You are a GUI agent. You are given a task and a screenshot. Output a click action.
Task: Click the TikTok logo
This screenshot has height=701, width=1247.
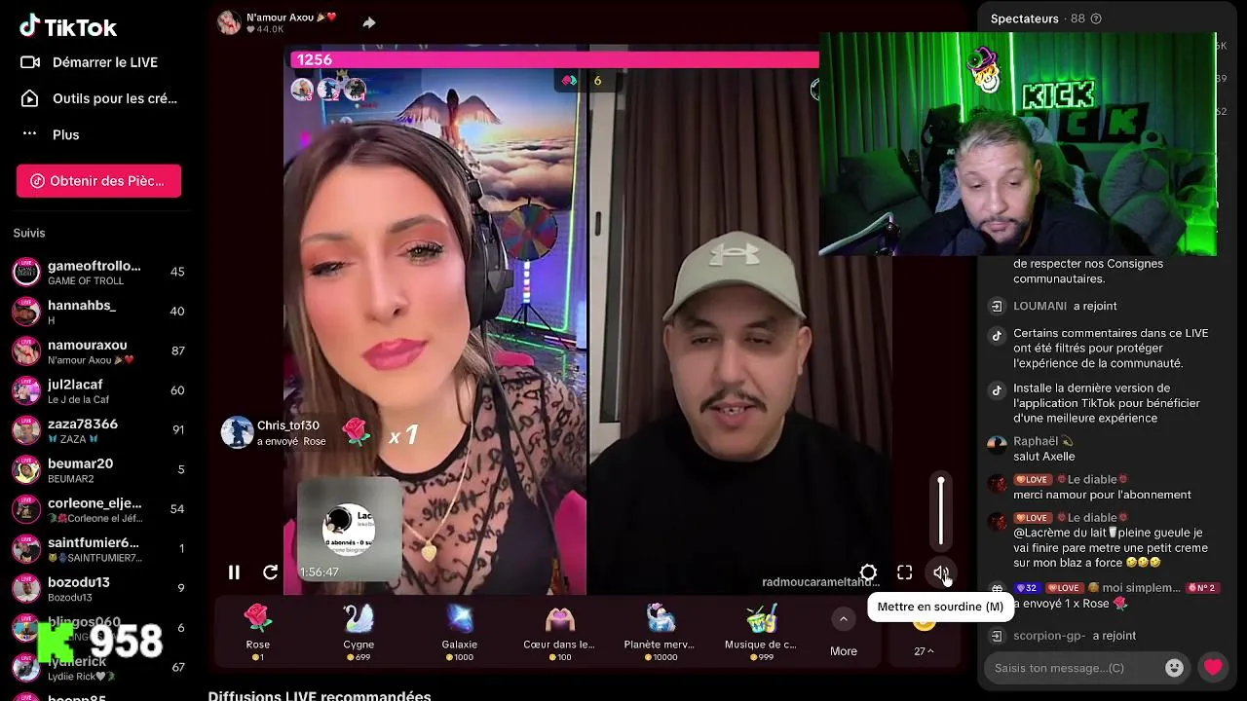click(x=68, y=26)
